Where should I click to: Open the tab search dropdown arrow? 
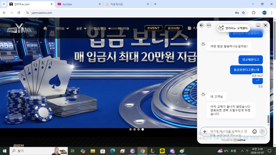pyautogui.click(x=4, y=4)
